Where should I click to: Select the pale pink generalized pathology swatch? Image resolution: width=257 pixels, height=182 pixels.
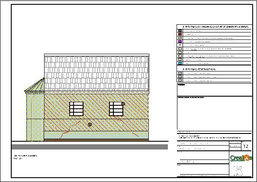click(180, 80)
